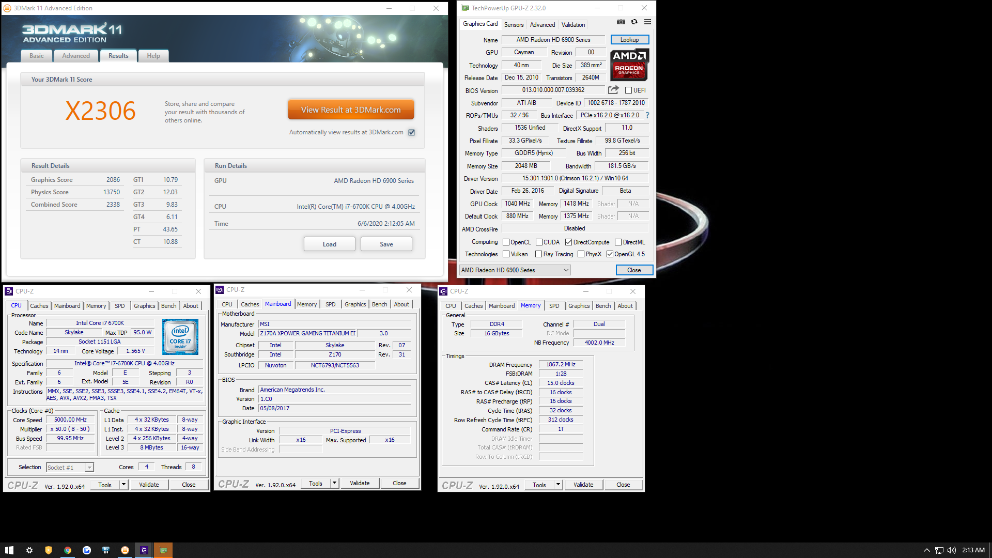Open the Validation tab in GPU-Z
This screenshot has width=992, height=558.
573,25
